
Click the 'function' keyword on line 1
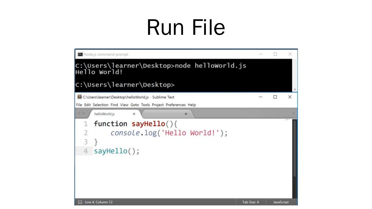point(111,124)
